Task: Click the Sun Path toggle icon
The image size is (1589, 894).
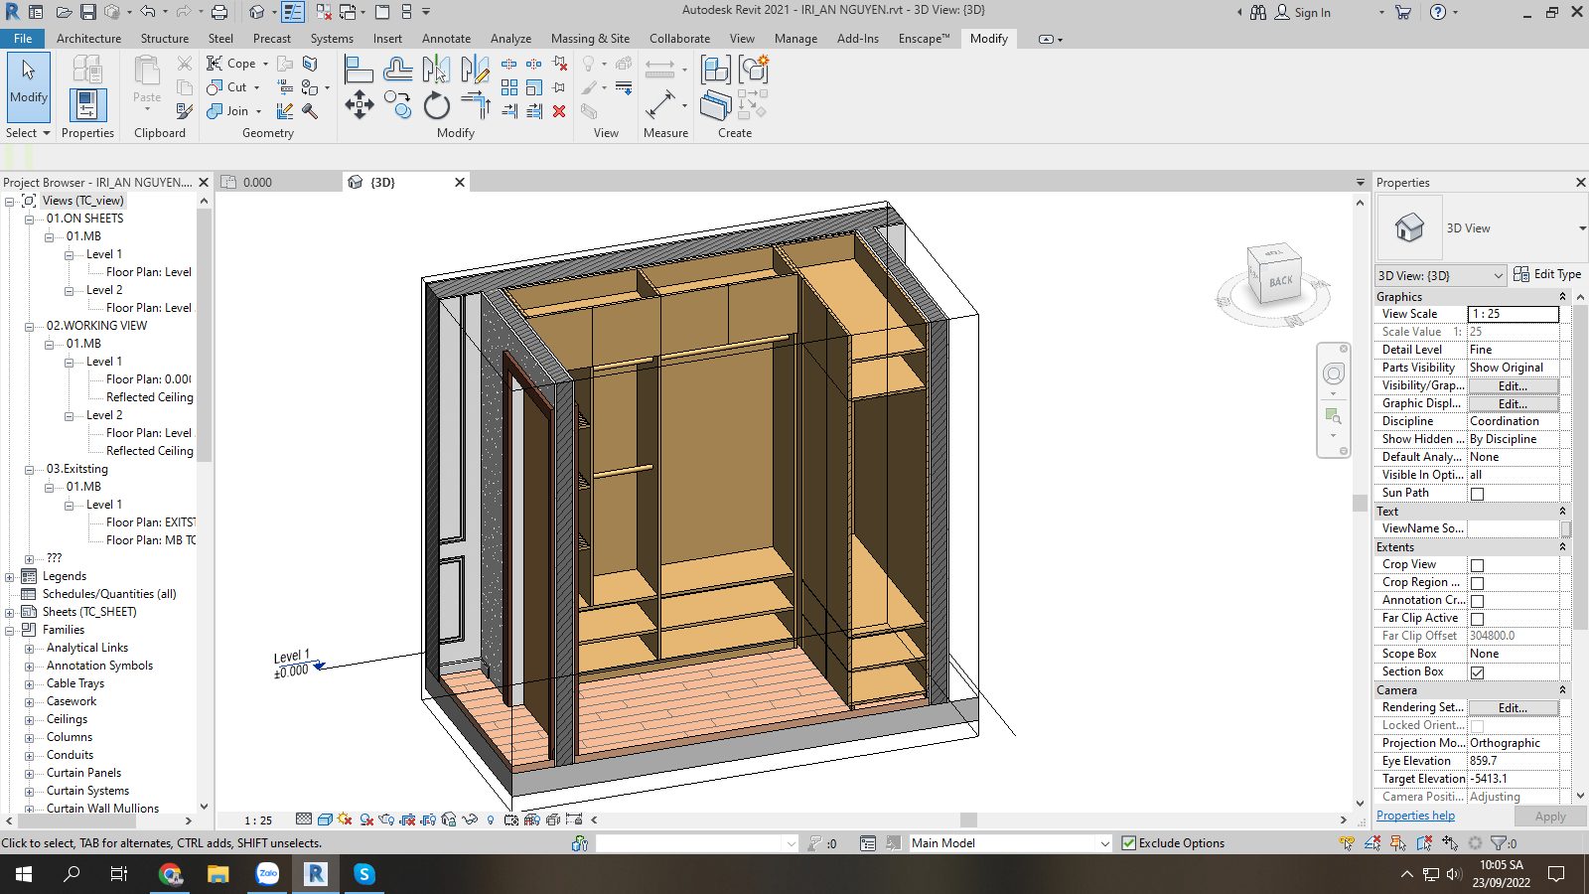Action: click(344, 820)
